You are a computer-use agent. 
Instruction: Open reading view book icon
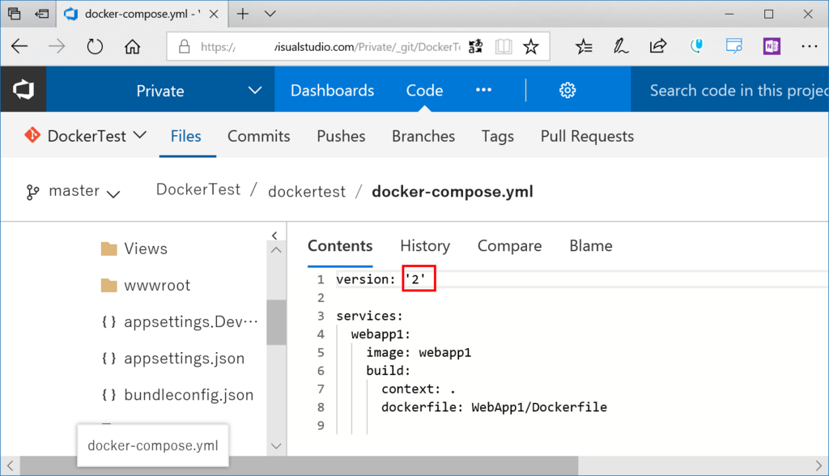tap(504, 46)
